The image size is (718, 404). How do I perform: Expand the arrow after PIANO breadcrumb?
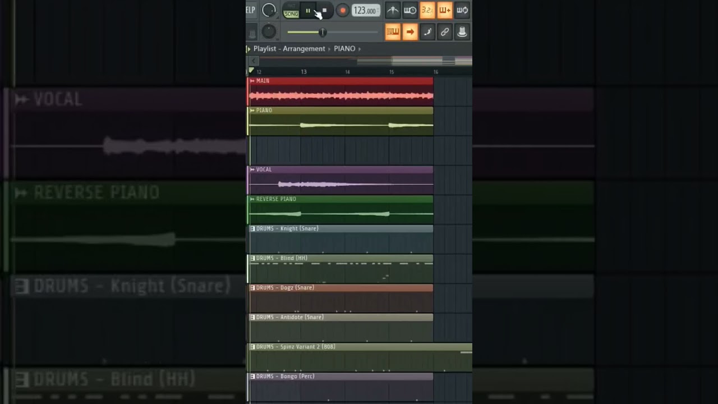tap(360, 49)
